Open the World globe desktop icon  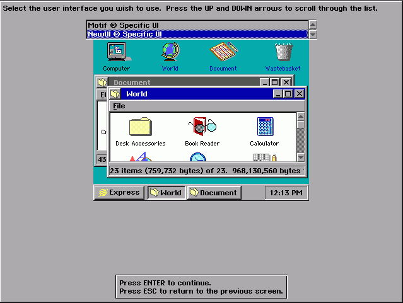(170, 52)
